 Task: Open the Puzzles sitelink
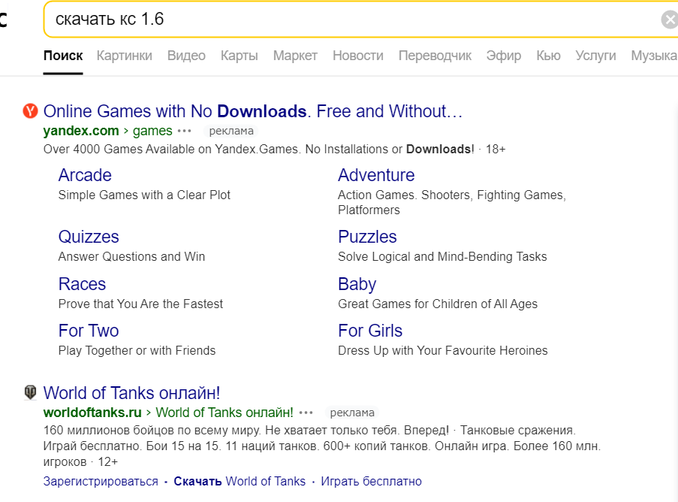tap(367, 237)
